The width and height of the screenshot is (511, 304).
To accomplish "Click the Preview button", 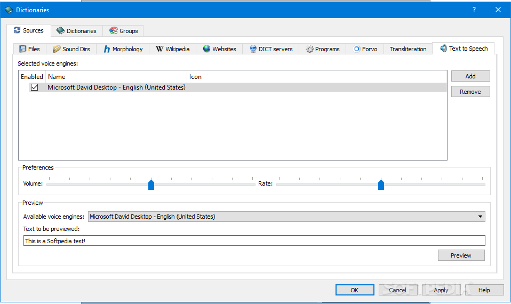I will [461, 255].
